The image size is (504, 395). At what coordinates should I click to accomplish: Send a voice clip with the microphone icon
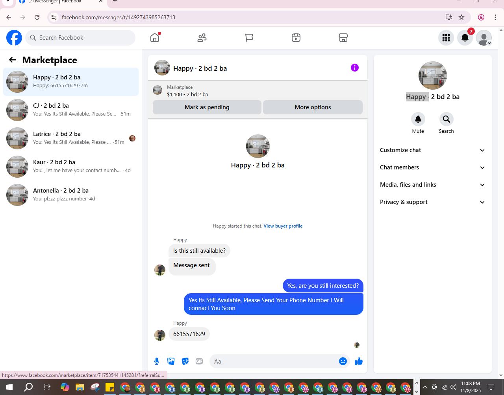(x=157, y=361)
